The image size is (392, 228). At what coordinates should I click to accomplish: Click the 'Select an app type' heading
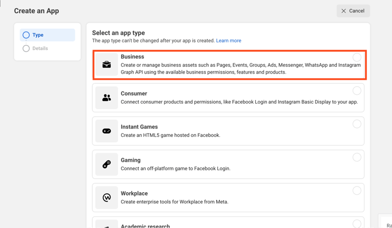click(x=119, y=33)
